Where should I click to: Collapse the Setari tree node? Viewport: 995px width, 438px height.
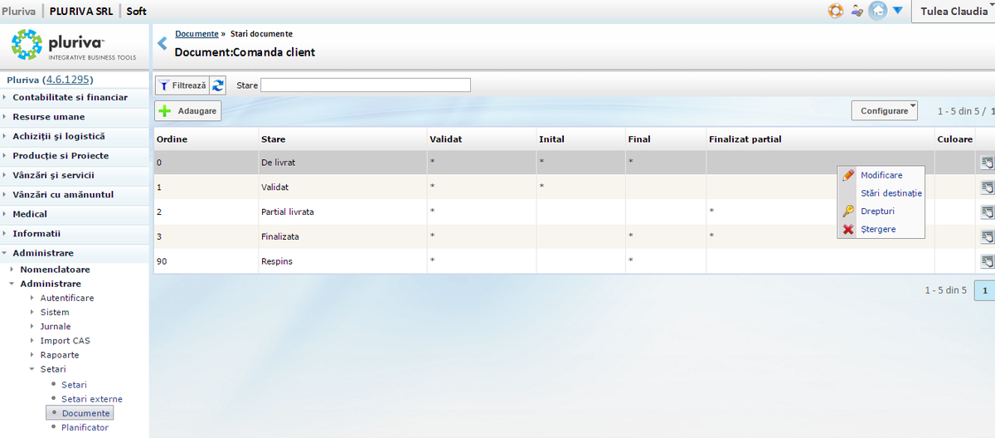point(32,369)
